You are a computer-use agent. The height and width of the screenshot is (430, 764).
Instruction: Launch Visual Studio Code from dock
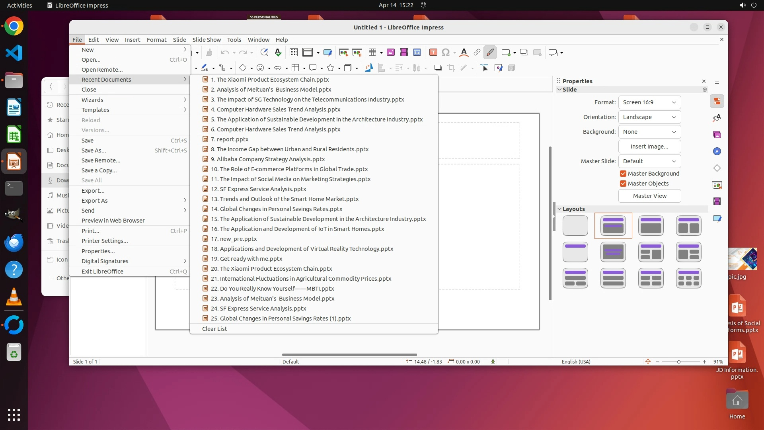click(14, 53)
